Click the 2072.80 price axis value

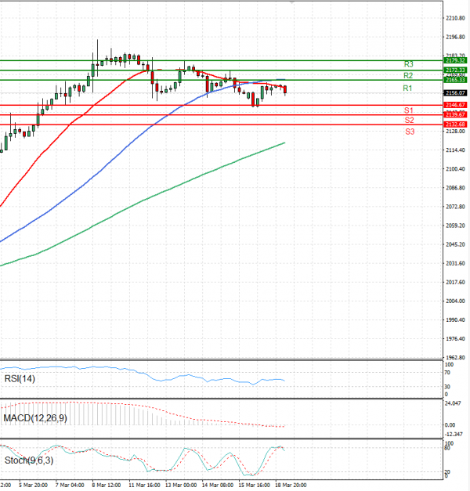[x=455, y=207]
